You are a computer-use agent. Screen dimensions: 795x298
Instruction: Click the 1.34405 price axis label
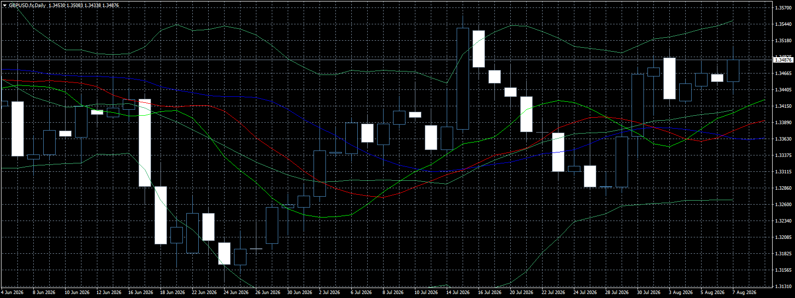click(783, 90)
